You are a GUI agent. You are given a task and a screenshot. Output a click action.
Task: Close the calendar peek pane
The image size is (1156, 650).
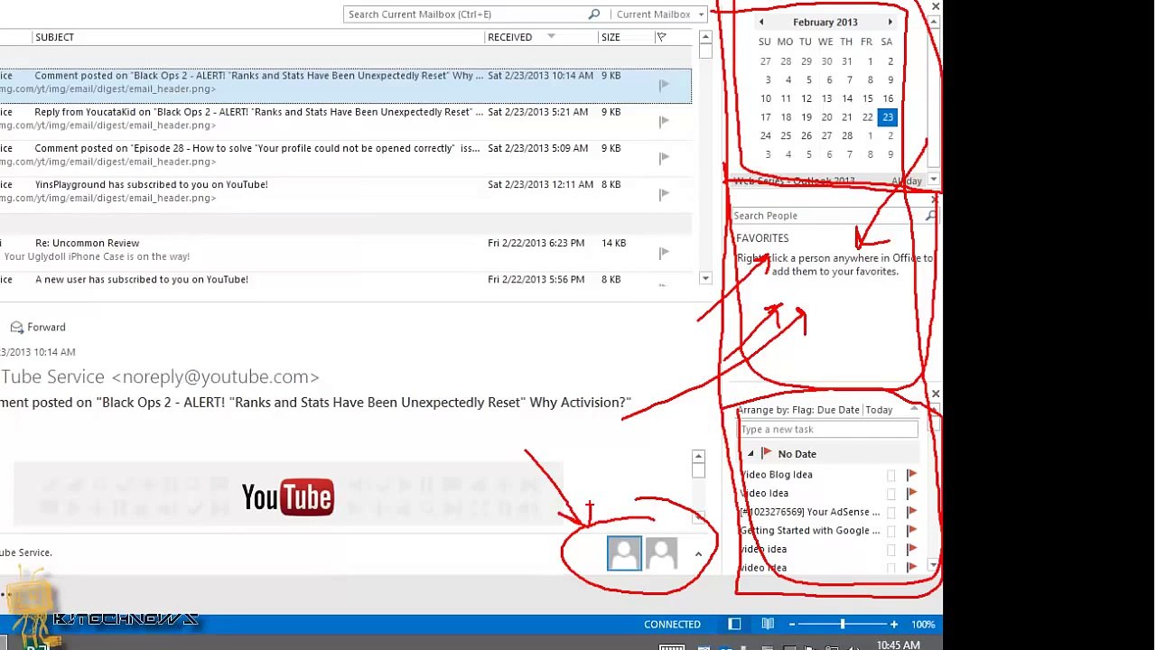pyautogui.click(x=935, y=7)
